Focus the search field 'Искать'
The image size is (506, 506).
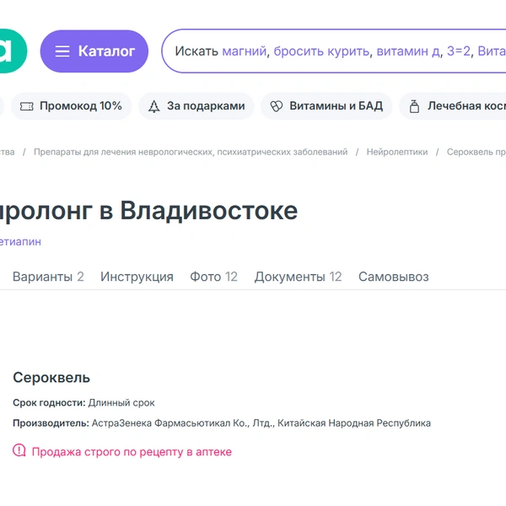pos(334,51)
